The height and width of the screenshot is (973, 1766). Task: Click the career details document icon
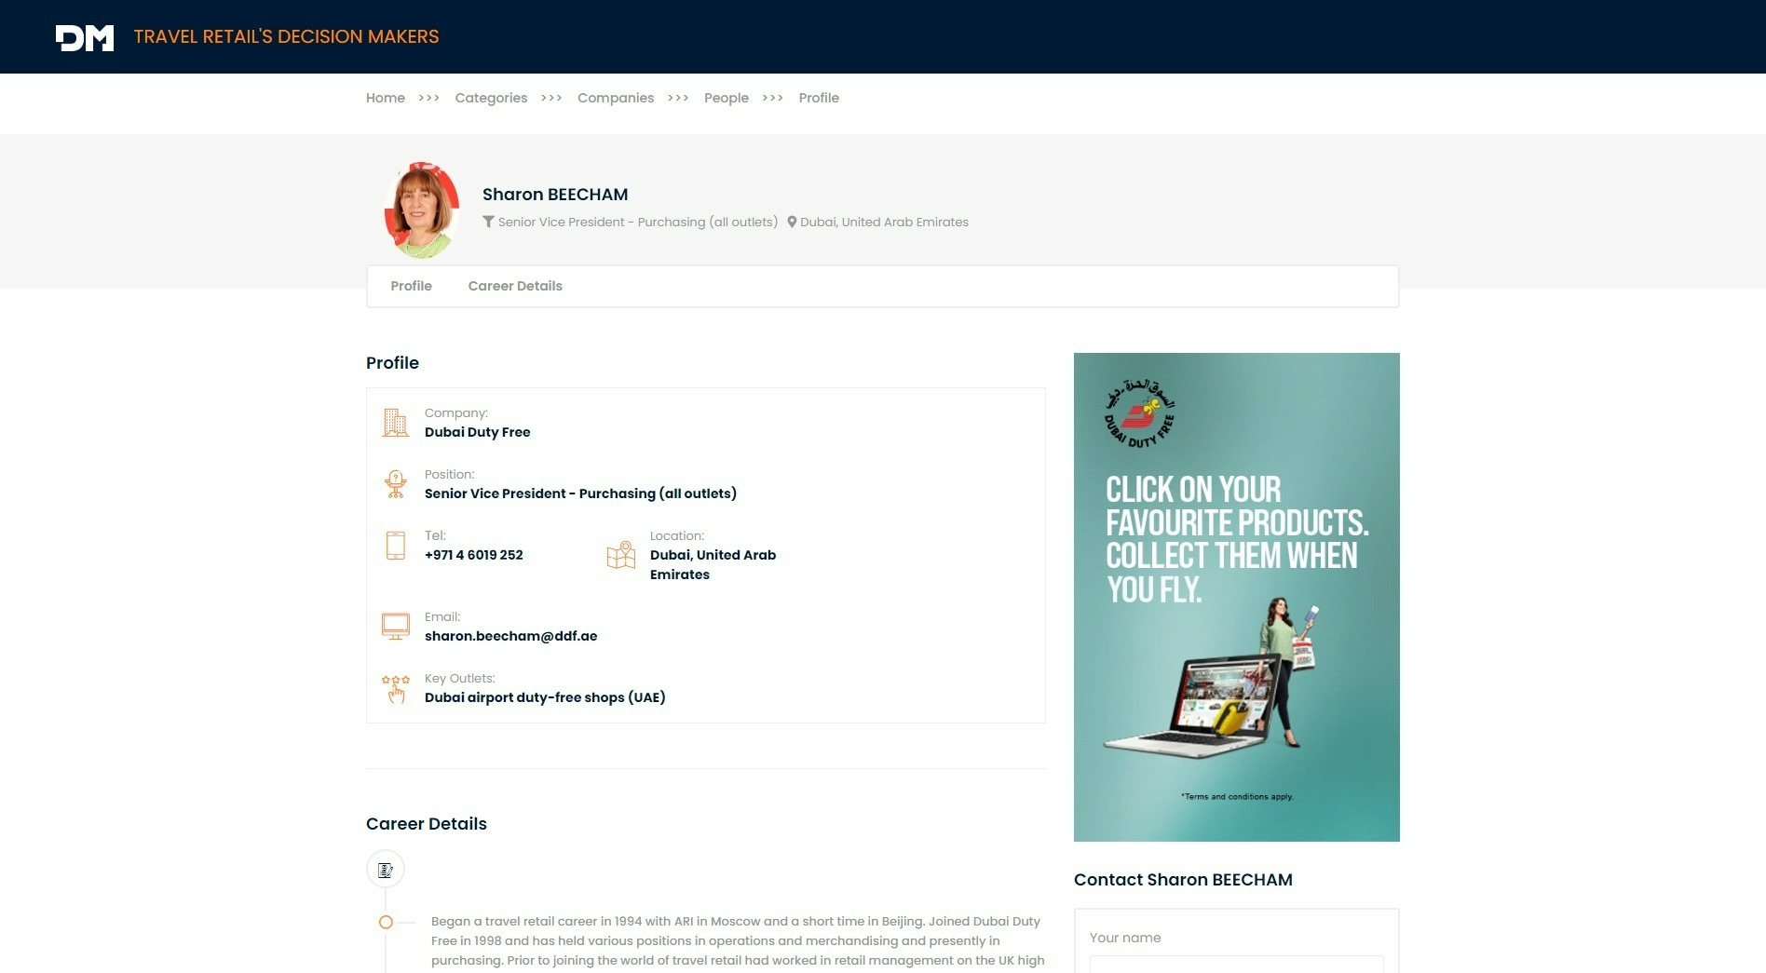386,870
